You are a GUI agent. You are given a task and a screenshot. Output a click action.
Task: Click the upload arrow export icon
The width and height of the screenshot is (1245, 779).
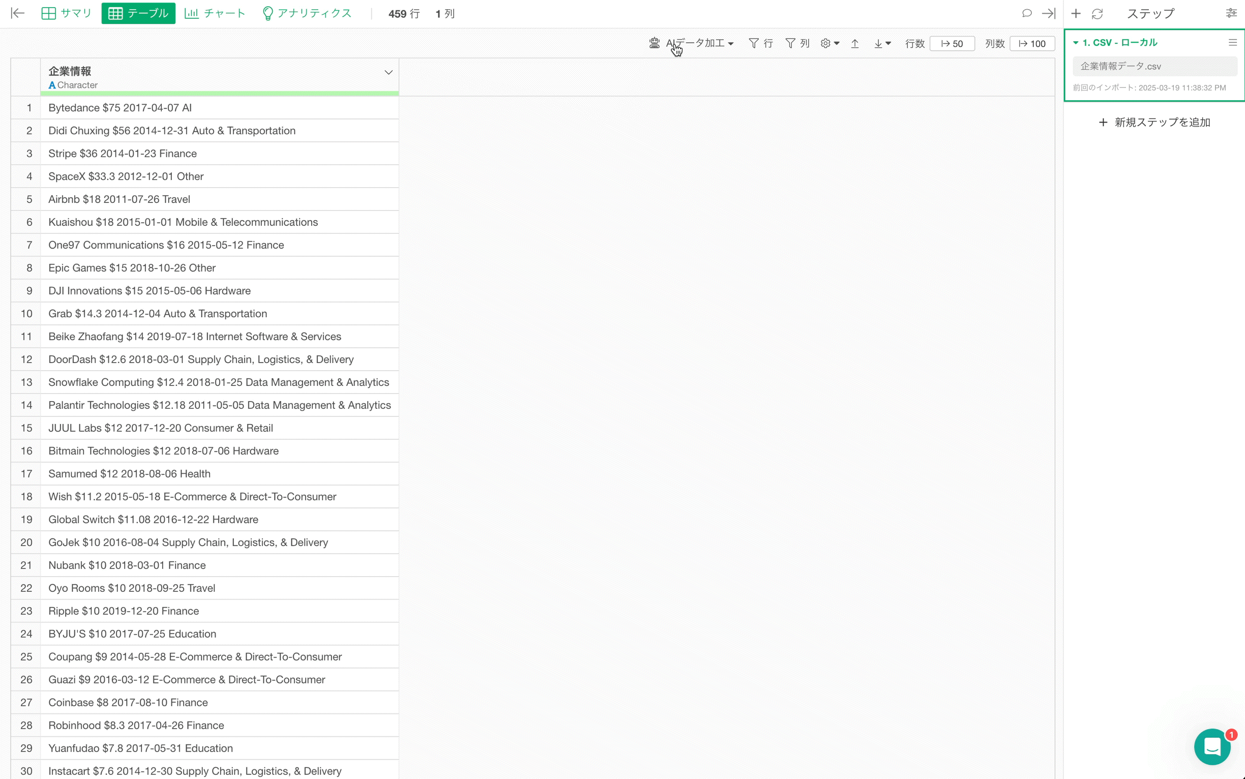854,44
